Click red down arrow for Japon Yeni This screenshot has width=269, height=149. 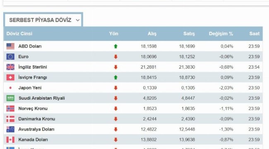pos(115,88)
